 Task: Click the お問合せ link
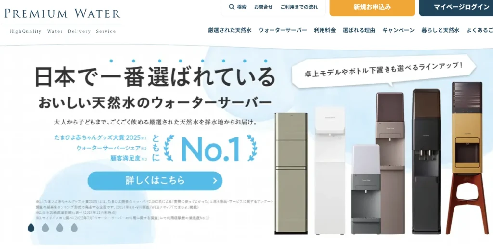point(263,7)
